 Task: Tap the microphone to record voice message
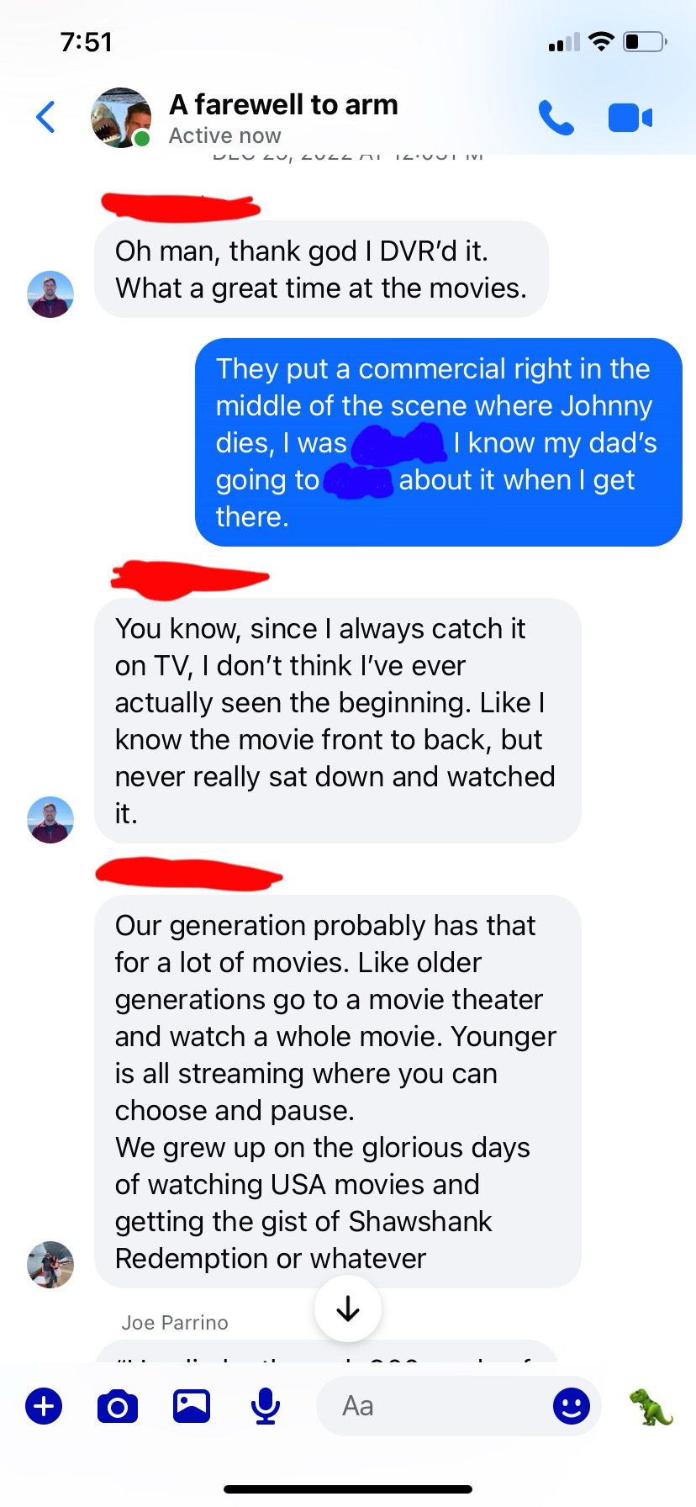point(266,1406)
